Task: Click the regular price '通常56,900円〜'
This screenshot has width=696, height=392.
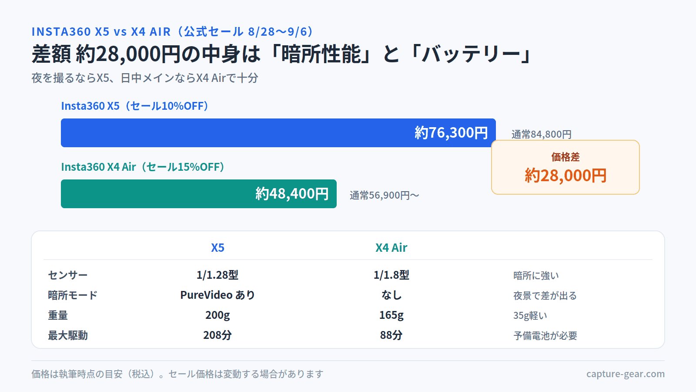Action: [x=385, y=195]
